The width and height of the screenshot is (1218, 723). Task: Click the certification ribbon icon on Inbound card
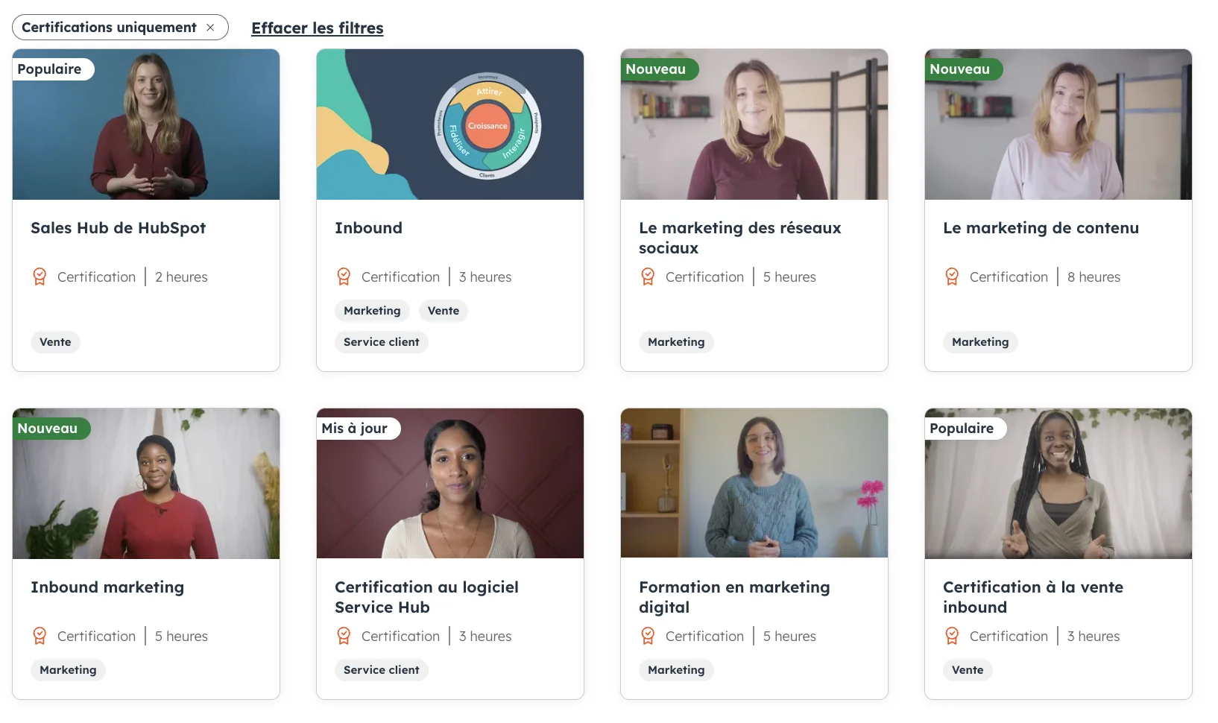coord(344,277)
